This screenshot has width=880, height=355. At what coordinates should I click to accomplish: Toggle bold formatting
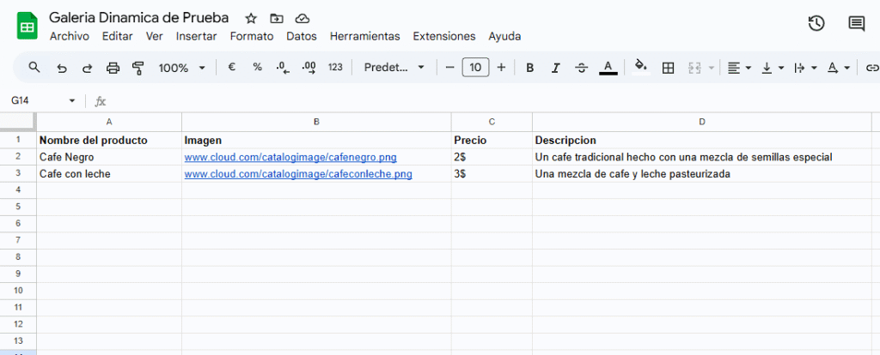[x=529, y=68]
